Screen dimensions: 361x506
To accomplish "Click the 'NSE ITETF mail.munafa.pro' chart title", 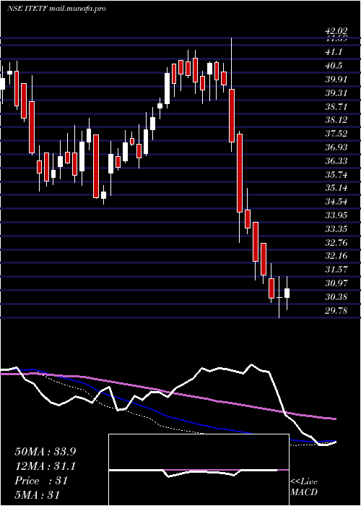I will point(57,9).
